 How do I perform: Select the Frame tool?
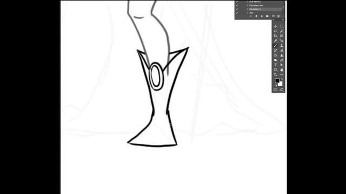(x=282, y=36)
